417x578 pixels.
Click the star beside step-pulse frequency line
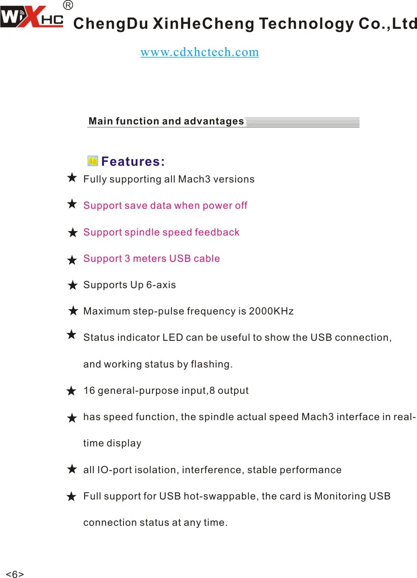tap(73, 311)
